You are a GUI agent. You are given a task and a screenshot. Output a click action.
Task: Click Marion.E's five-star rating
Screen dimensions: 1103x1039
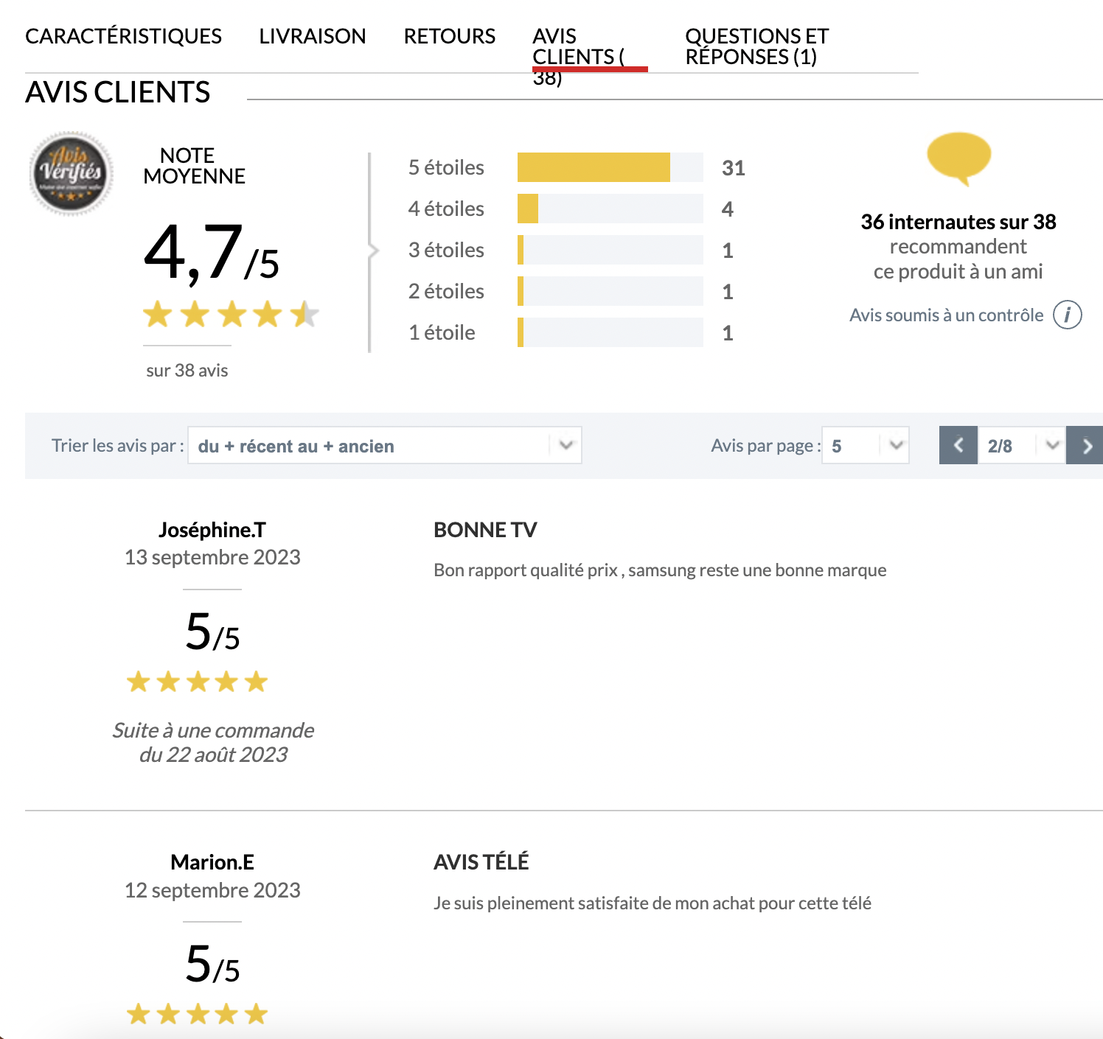195,1013
